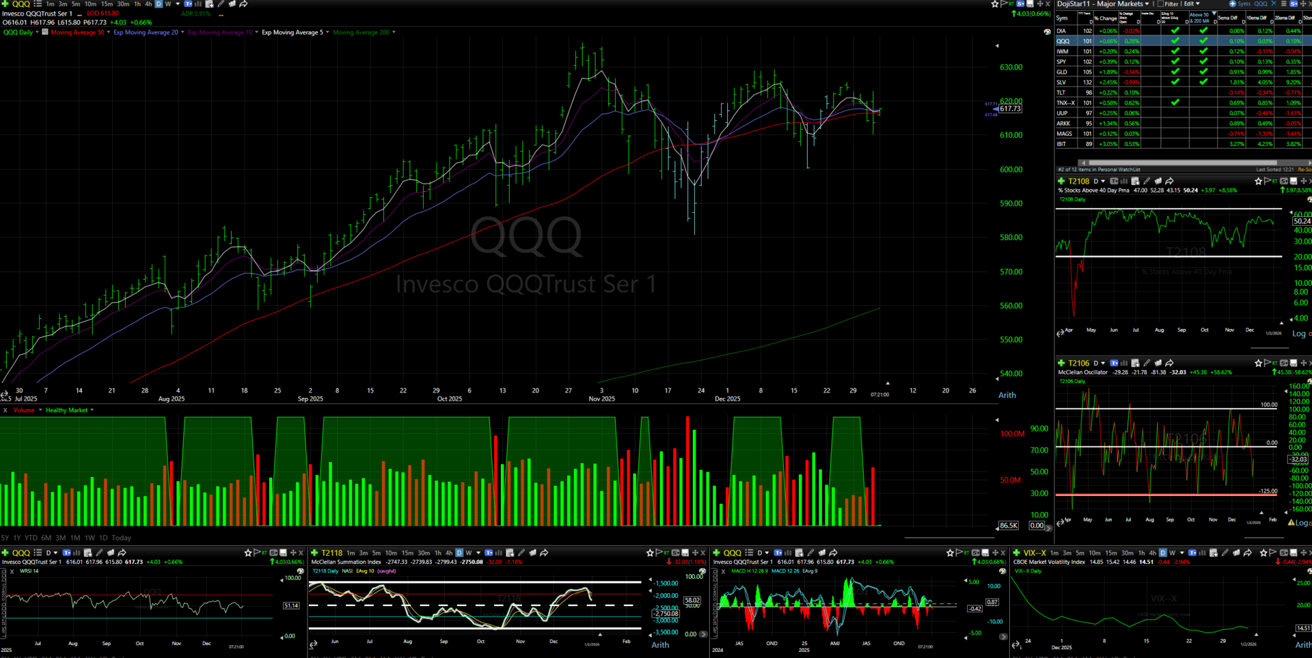Add an indicator to the T2118 chart
The height and width of the screenshot is (658, 1312).
(x=509, y=553)
